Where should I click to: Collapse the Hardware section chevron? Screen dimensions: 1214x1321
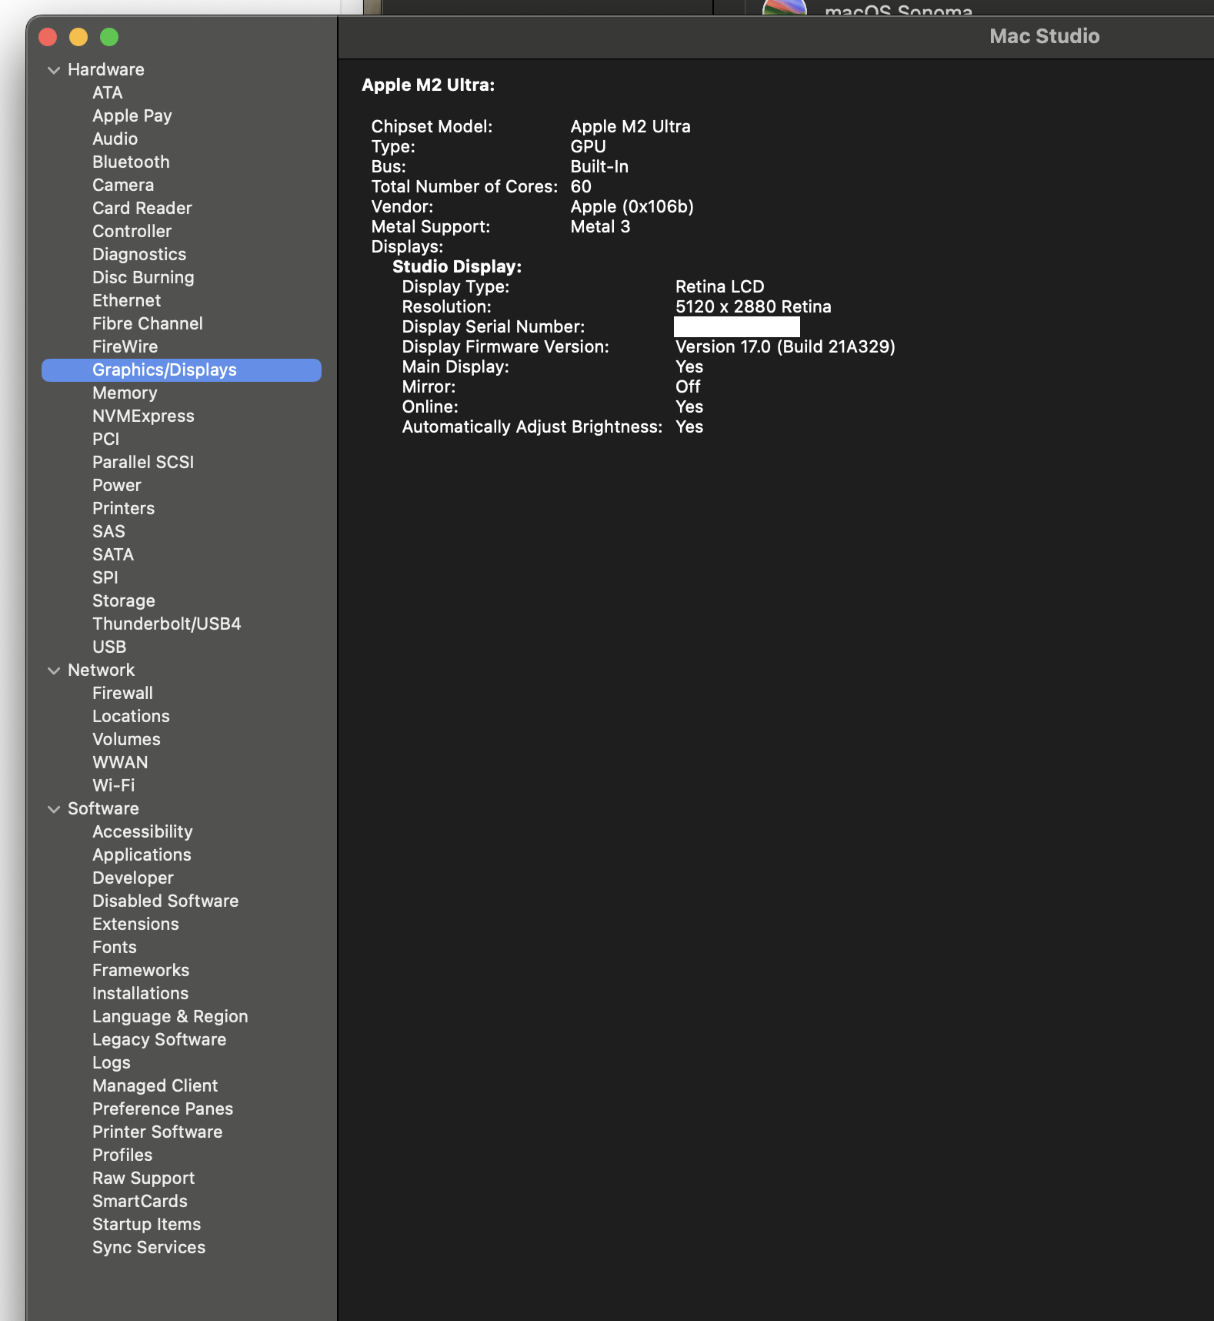[x=54, y=70]
